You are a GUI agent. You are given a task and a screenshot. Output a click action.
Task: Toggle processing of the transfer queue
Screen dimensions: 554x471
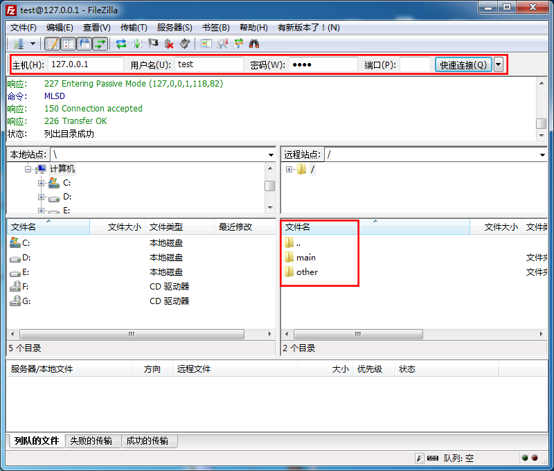[137, 44]
